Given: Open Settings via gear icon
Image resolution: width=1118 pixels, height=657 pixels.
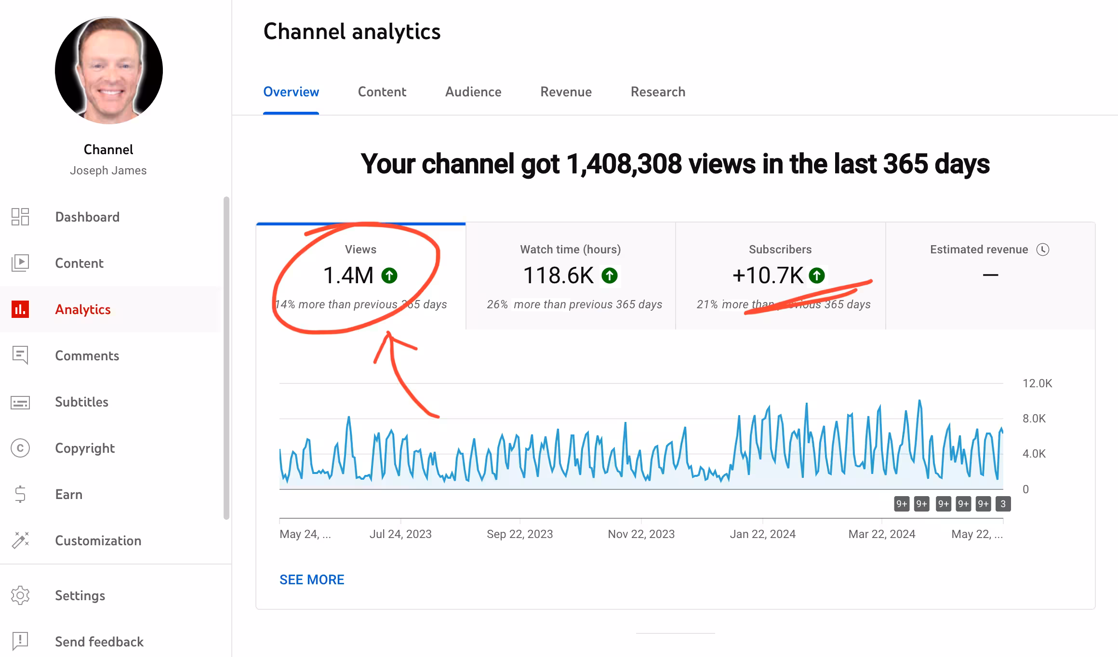Looking at the screenshot, I should (x=20, y=595).
